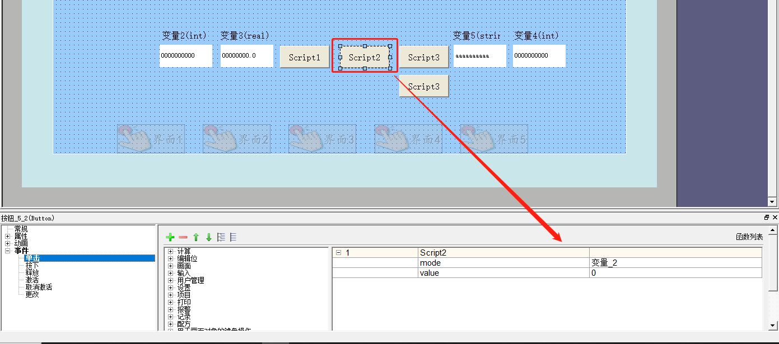Expand the 动画 node
The image size is (779, 344).
tap(8, 243)
